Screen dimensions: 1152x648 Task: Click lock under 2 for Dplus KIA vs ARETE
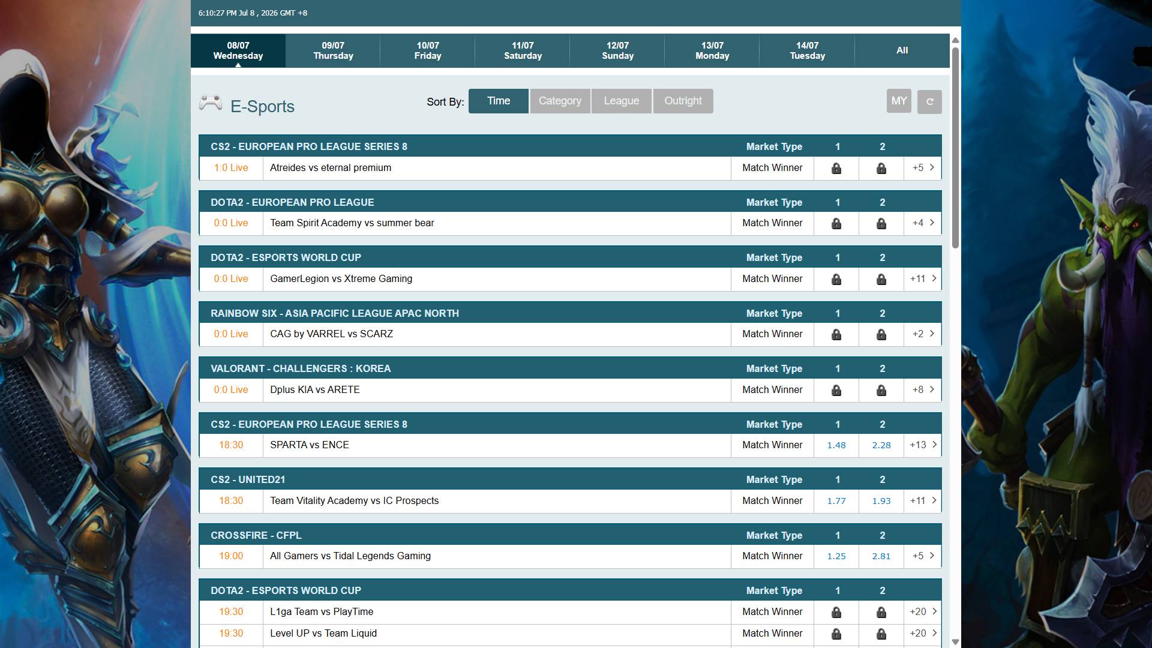coord(881,391)
